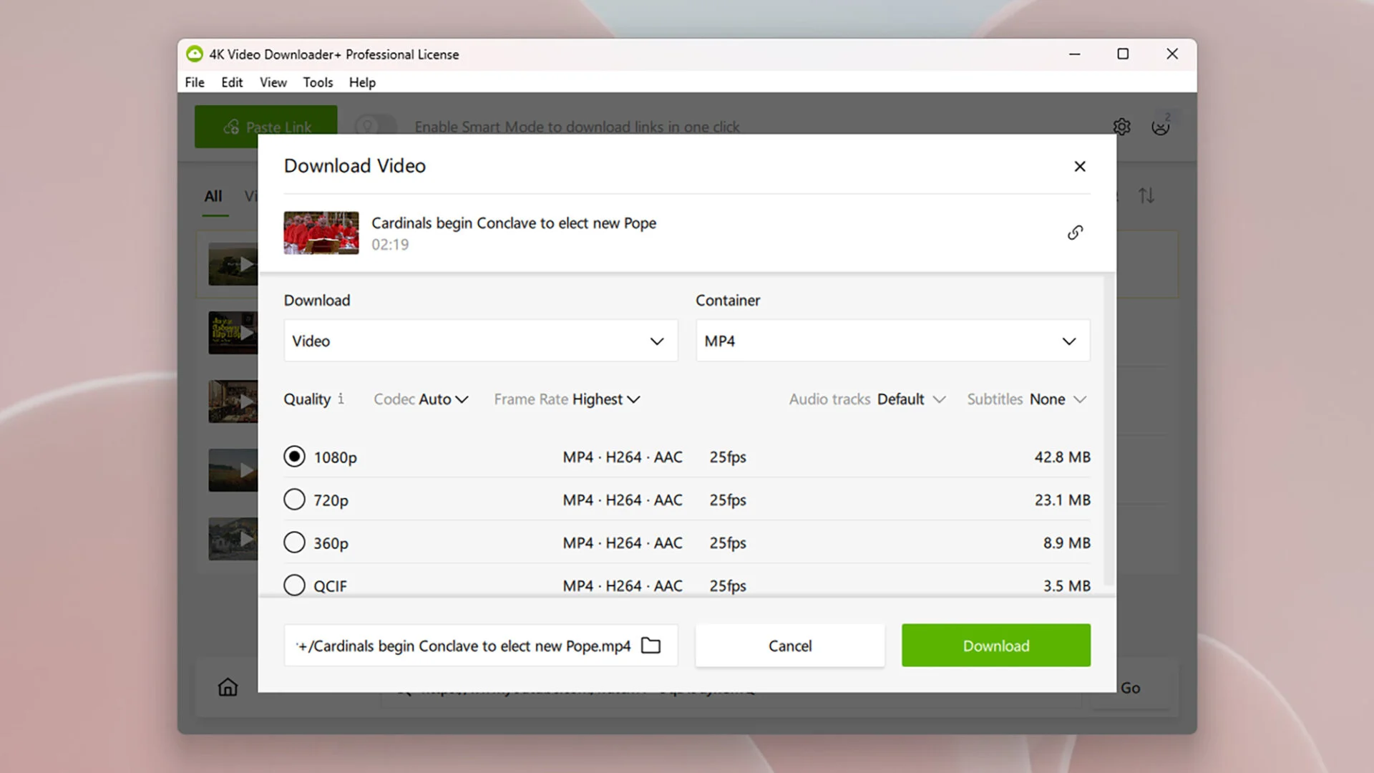
Task: Click the 02:19 duration text
Action: coord(390,245)
